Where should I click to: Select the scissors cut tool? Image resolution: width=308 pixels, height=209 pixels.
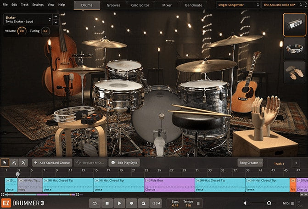tap(23, 163)
